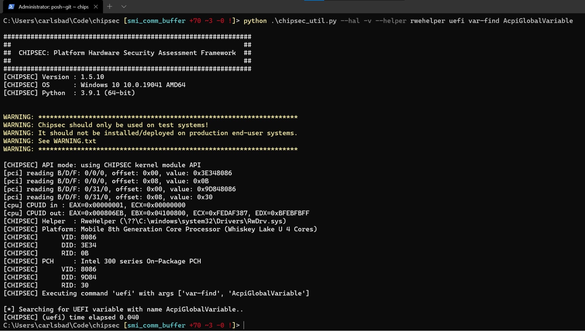Select the 'Administrator: posh~git ~ chips' tab
Image resolution: width=585 pixels, height=331 pixels.
pyautogui.click(x=53, y=7)
